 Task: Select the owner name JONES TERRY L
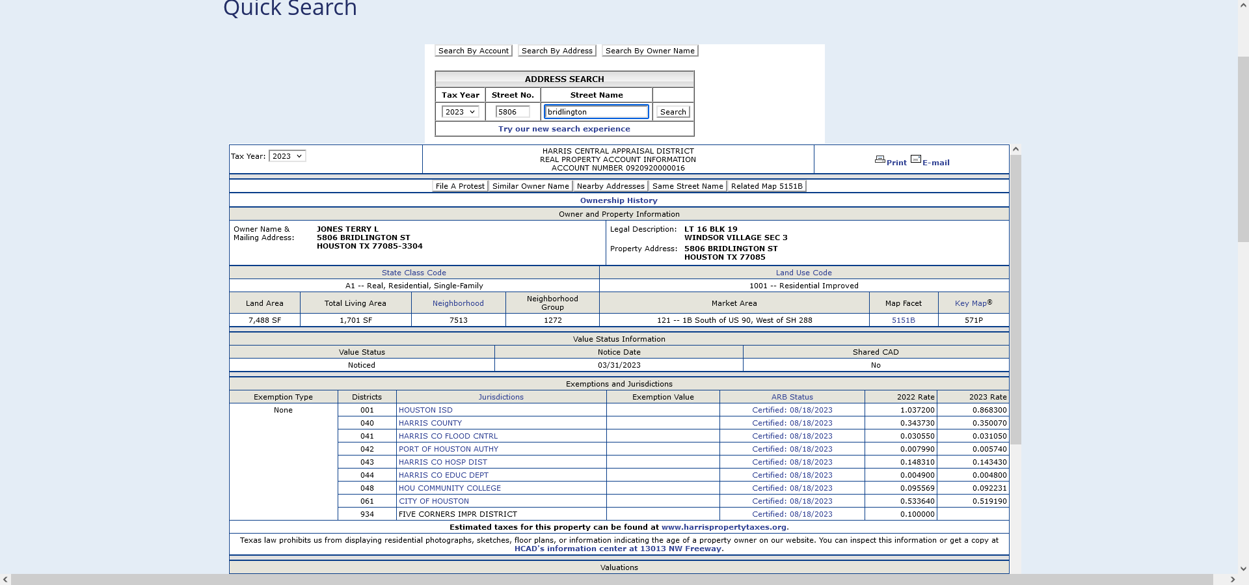click(x=347, y=229)
